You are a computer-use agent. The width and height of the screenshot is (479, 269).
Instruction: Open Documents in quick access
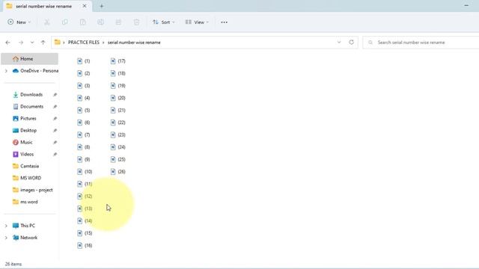pyautogui.click(x=28, y=106)
